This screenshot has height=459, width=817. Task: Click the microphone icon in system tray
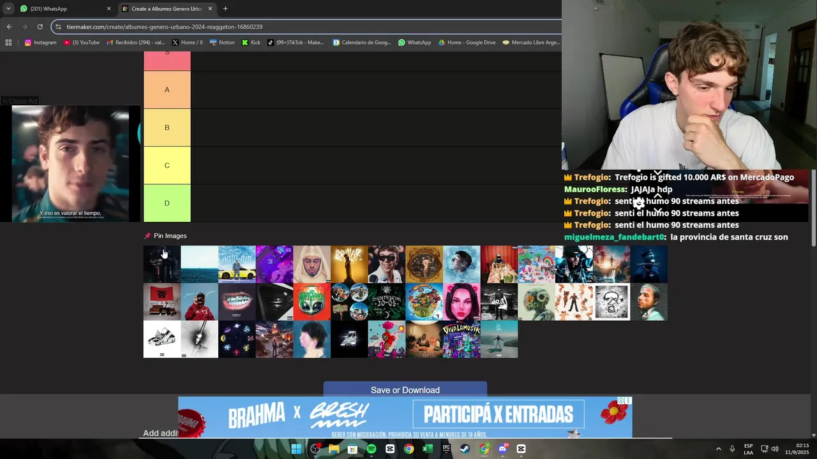click(732, 449)
